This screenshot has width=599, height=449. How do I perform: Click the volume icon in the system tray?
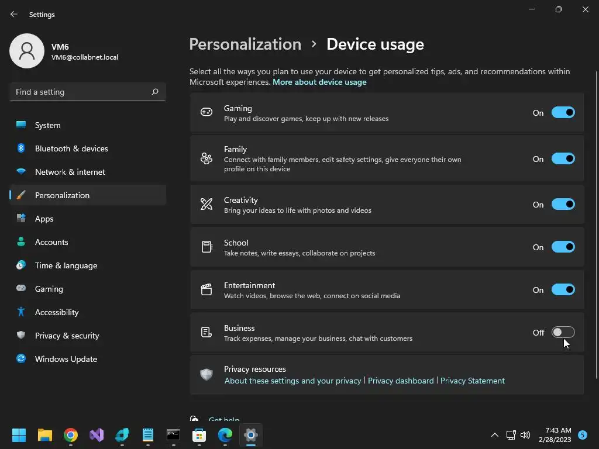click(x=525, y=435)
